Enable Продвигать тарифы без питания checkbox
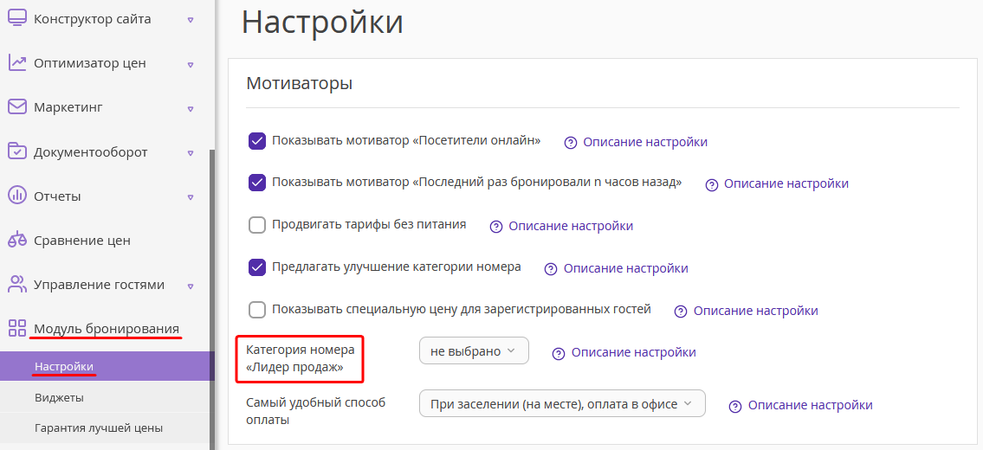This screenshot has height=450, width=983. pyautogui.click(x=257, y=225)
